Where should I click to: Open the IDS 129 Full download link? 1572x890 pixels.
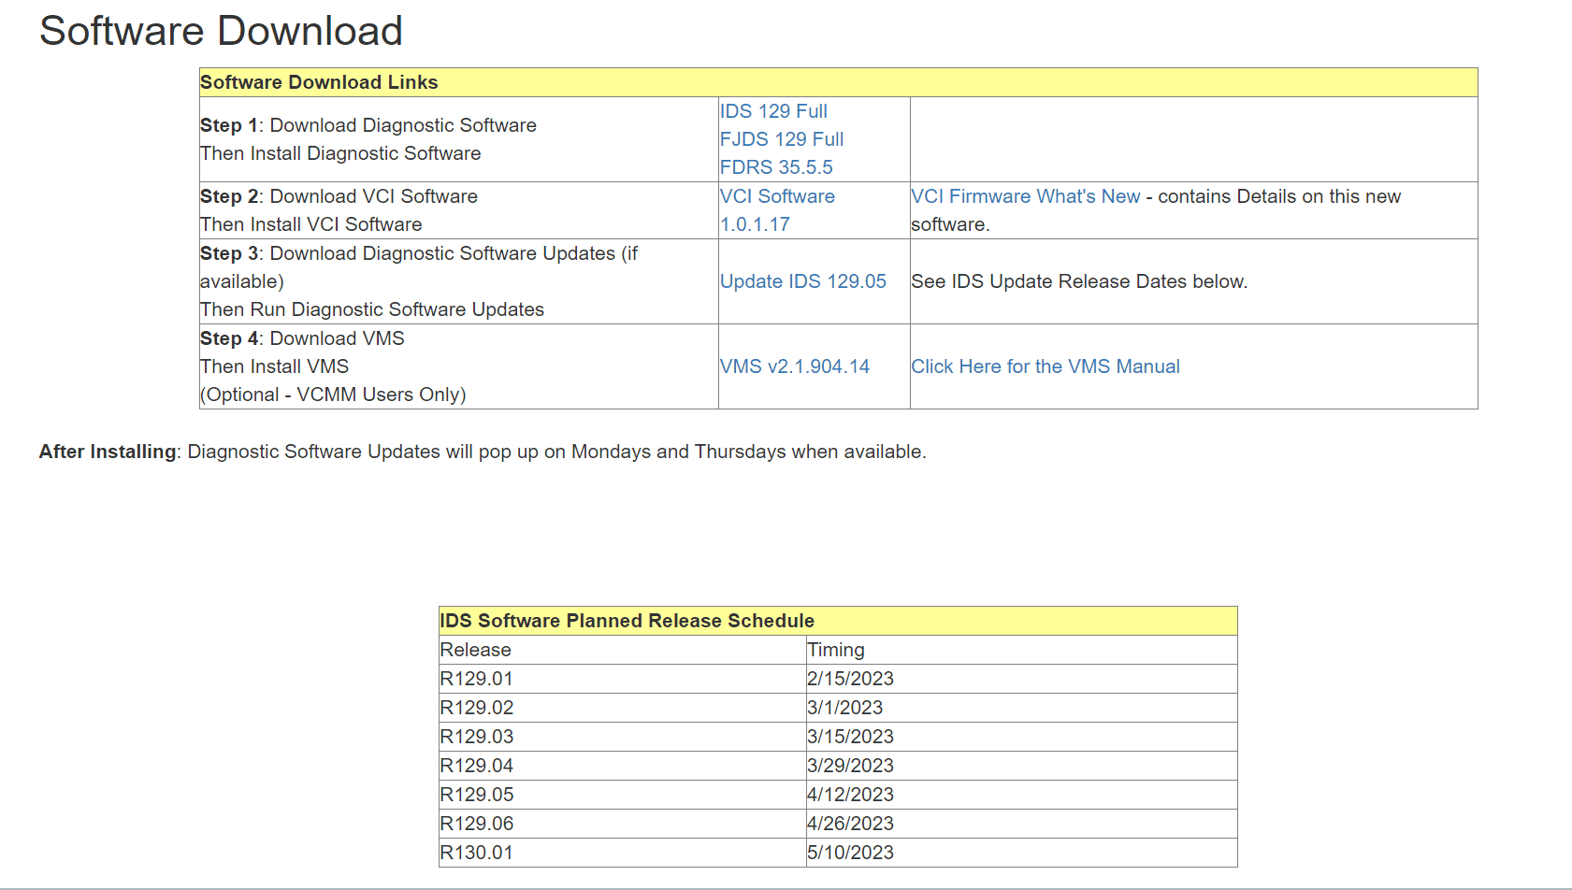click(773, 111)
